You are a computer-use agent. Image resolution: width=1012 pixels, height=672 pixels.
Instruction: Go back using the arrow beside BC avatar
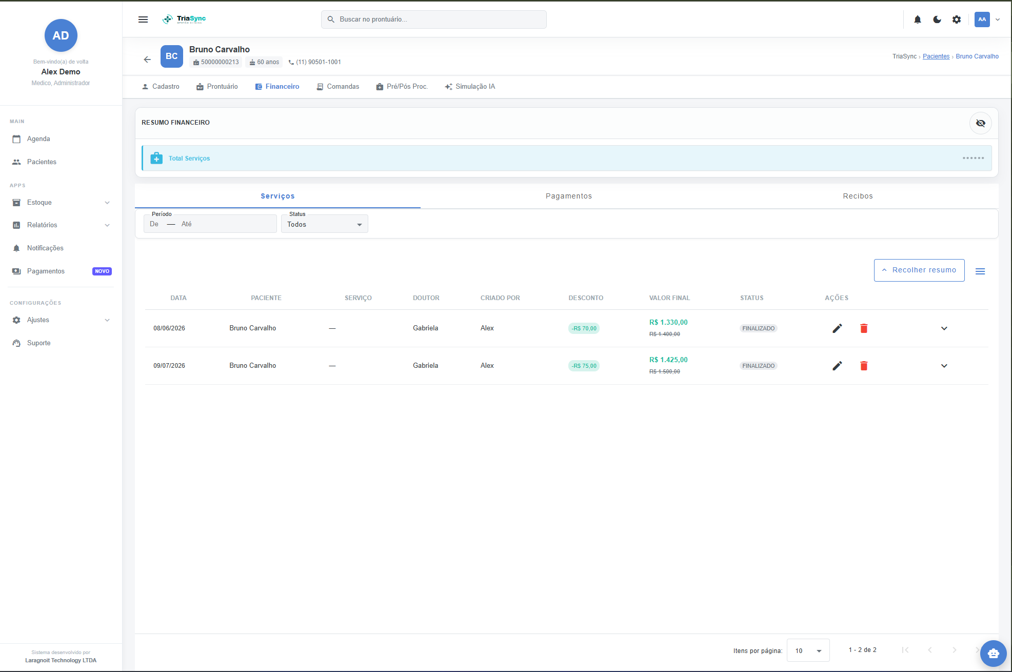(147, 60)
